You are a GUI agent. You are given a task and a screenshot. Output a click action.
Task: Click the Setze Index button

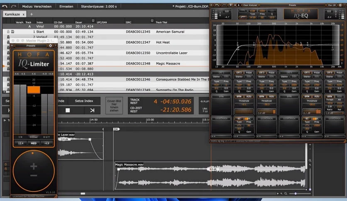pyautogui.click(x=84, y=101)
